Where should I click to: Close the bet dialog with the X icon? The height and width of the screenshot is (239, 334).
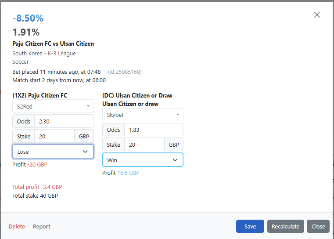[317, 14]
